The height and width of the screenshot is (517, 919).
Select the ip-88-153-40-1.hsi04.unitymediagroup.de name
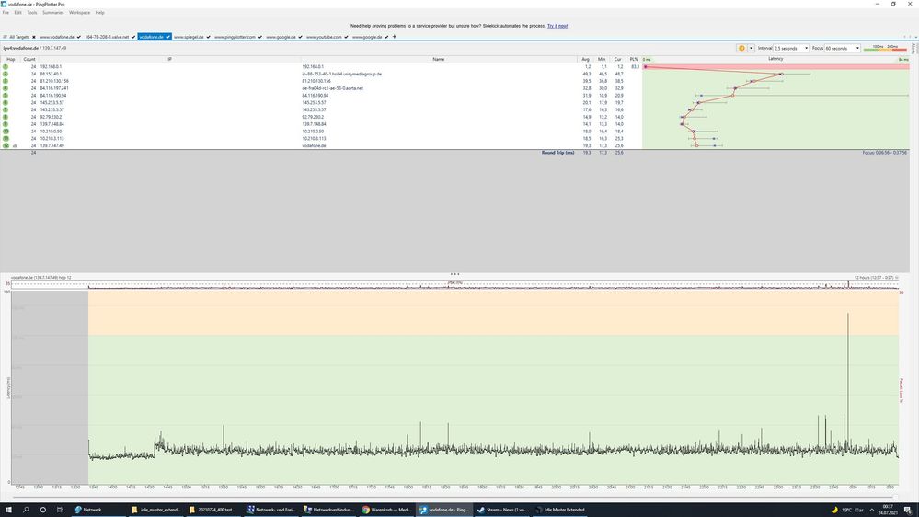341,74
